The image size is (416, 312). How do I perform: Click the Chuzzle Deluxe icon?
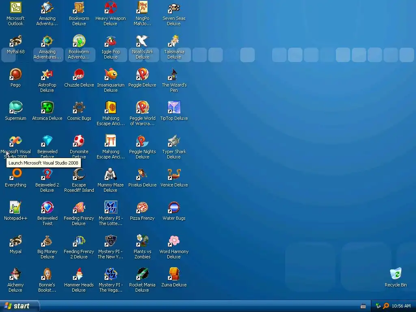pyautogui.click(x=79, y=74)
